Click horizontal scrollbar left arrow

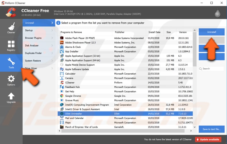[59, 131]
